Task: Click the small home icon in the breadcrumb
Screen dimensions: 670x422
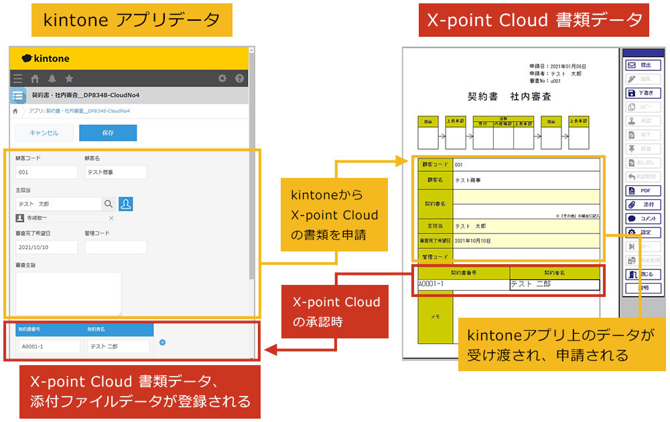Action: point(15,112)
